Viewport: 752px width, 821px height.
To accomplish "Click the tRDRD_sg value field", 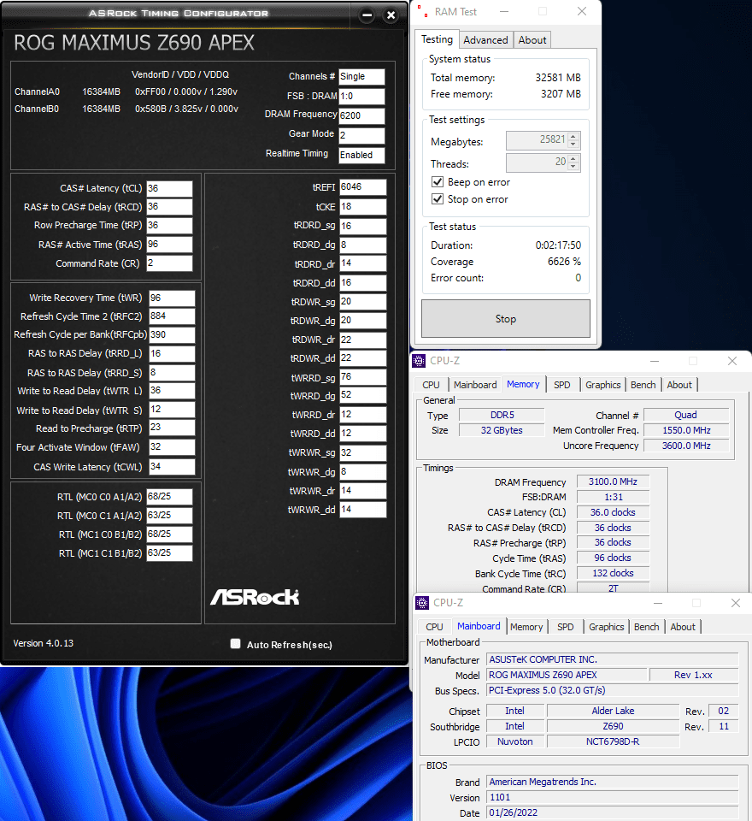I will [x=363, y=226].
